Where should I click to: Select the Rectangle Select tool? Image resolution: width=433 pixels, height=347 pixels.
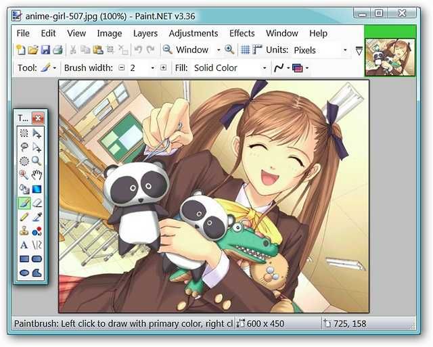point(24,133)
